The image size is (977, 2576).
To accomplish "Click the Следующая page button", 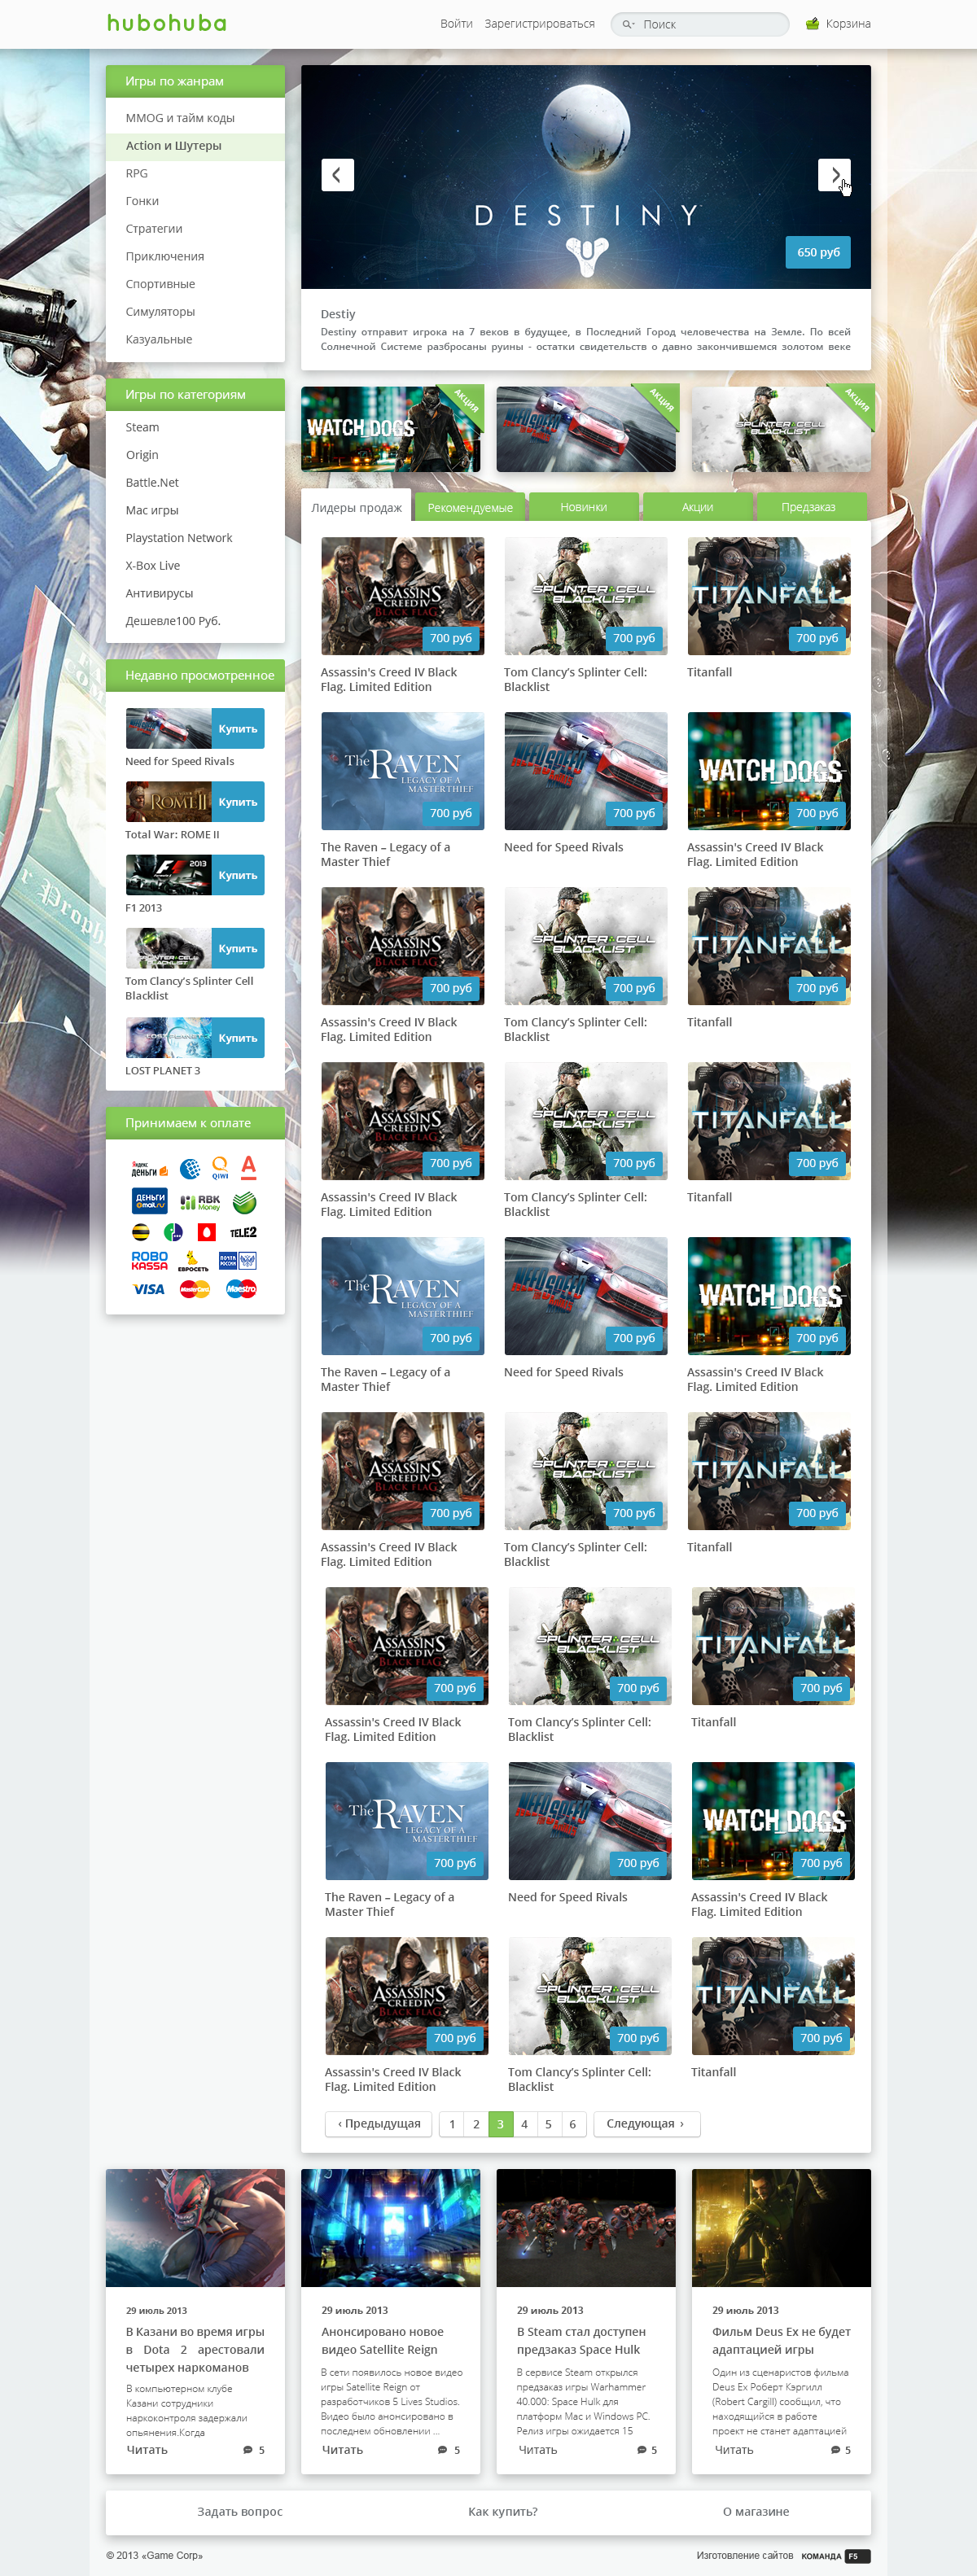I will (646, 2124).
